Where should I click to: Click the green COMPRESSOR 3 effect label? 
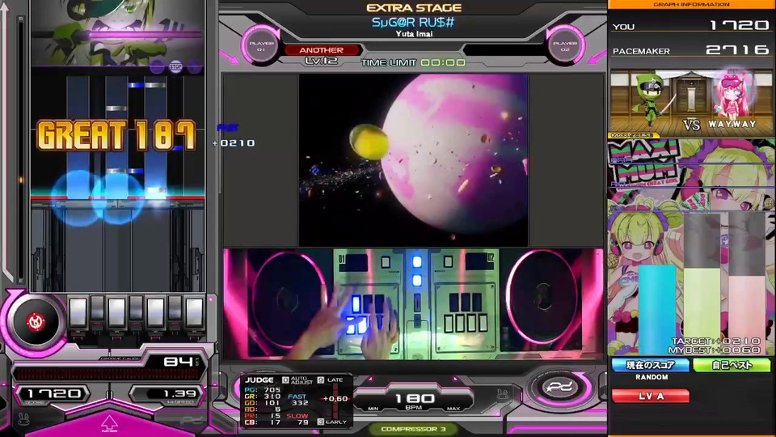click(x=413, y=429)
